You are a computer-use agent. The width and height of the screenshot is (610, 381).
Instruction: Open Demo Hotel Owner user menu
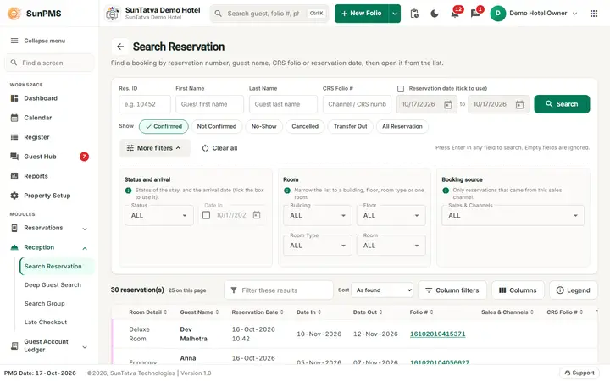click(x=534, y=14)
